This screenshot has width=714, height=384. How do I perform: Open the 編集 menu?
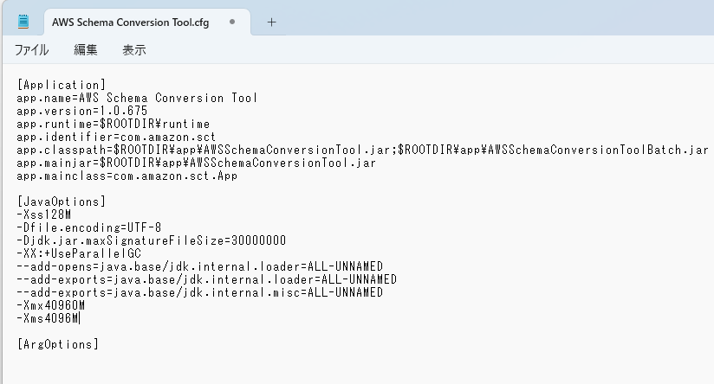86,49
